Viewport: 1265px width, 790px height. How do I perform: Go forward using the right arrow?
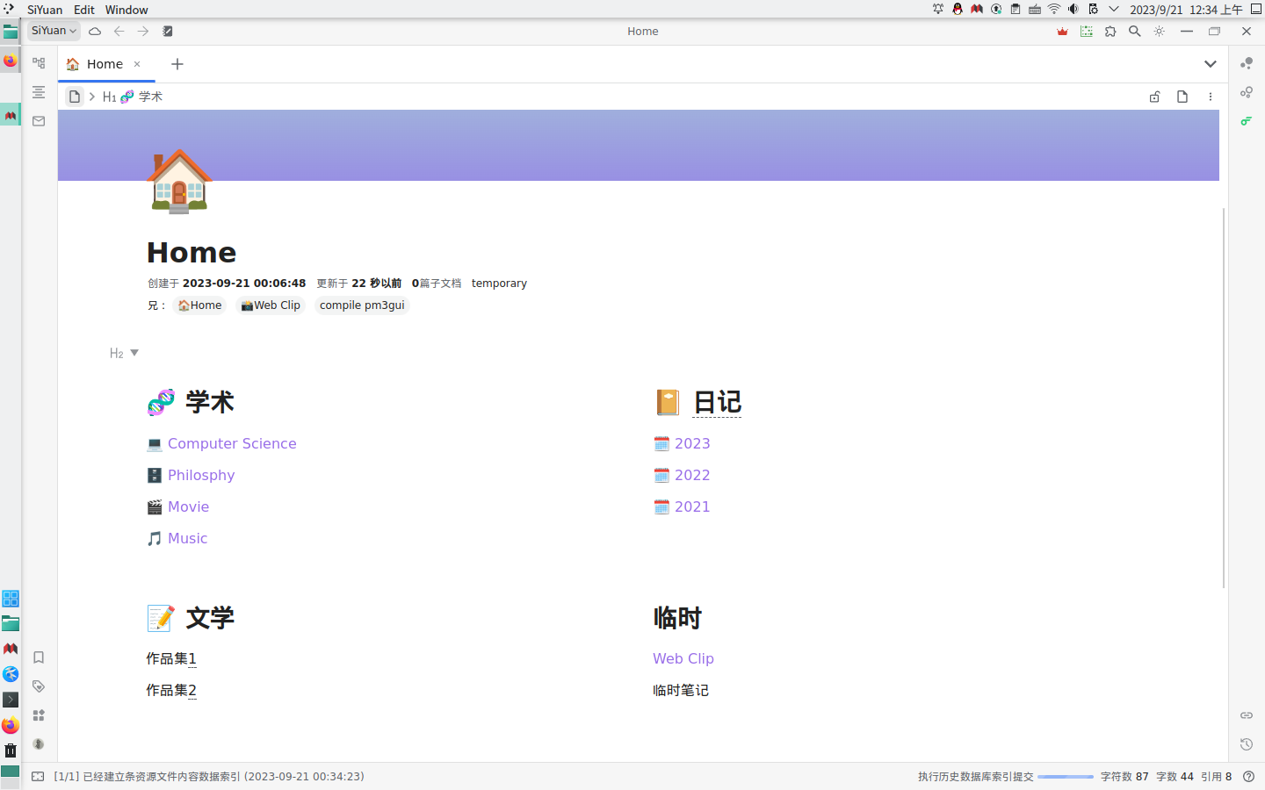click(x=143, y=31)
